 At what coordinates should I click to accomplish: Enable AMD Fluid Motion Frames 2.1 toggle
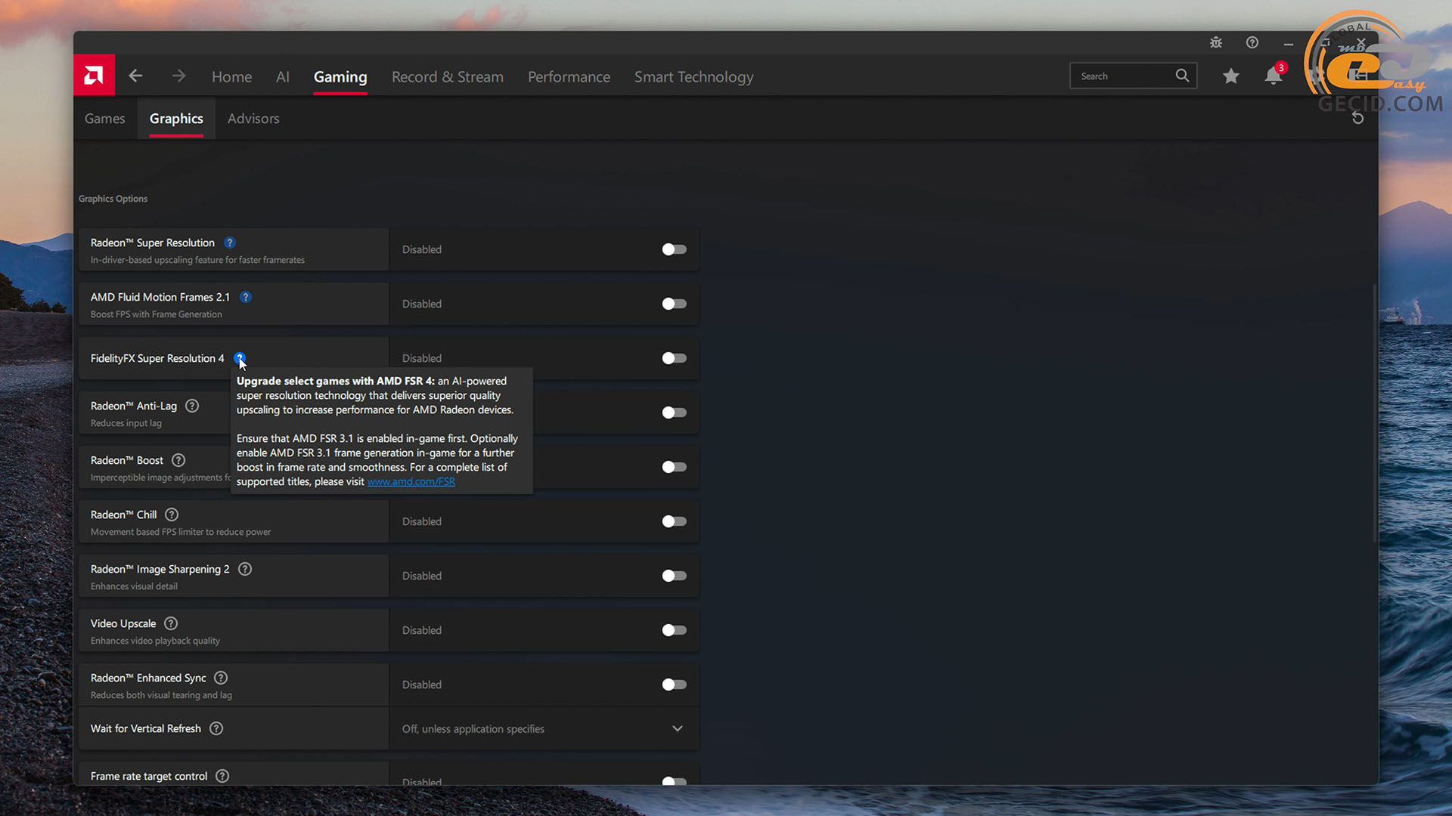(x=674, y=304)
